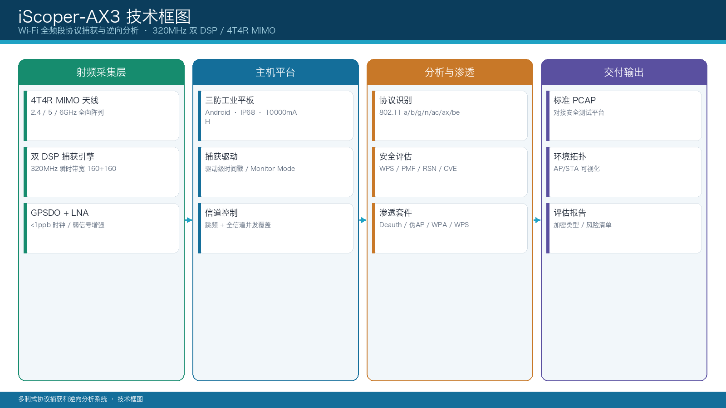Click the text 320MHz 瞬时带宽 160+160
726x408 pixels.
click(74, 169)
